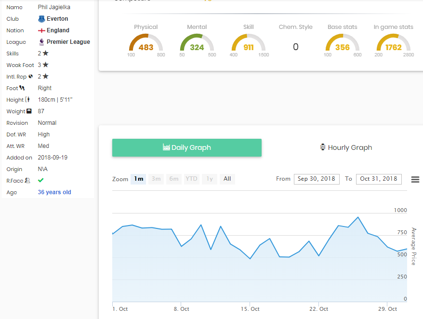Click the Weight scale icon
Screen dimensions: 423x319
(29, 111)
